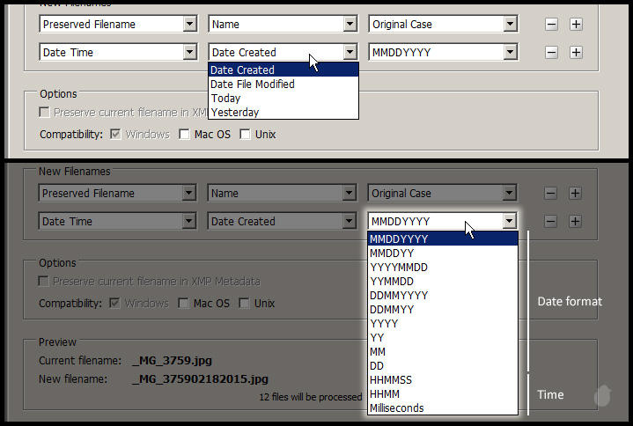Open the Original Case dropdown in upper dialog
The width and height of the screenshot is (633, 426).
pos(510,25)
